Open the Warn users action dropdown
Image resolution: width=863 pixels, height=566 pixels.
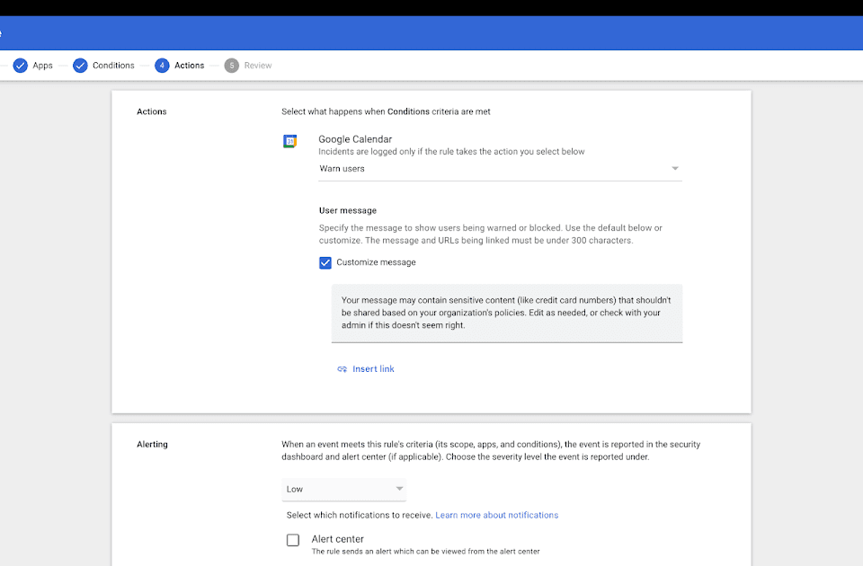pyautogui.click(x=499, y=169)
